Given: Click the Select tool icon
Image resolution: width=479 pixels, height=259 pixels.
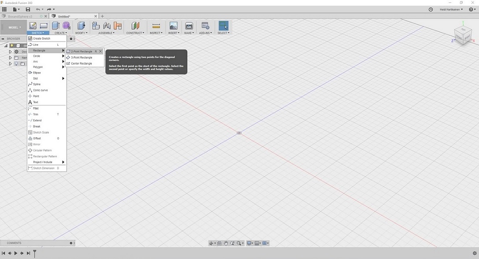Looking at the screenshot, I should pos(223,26).
